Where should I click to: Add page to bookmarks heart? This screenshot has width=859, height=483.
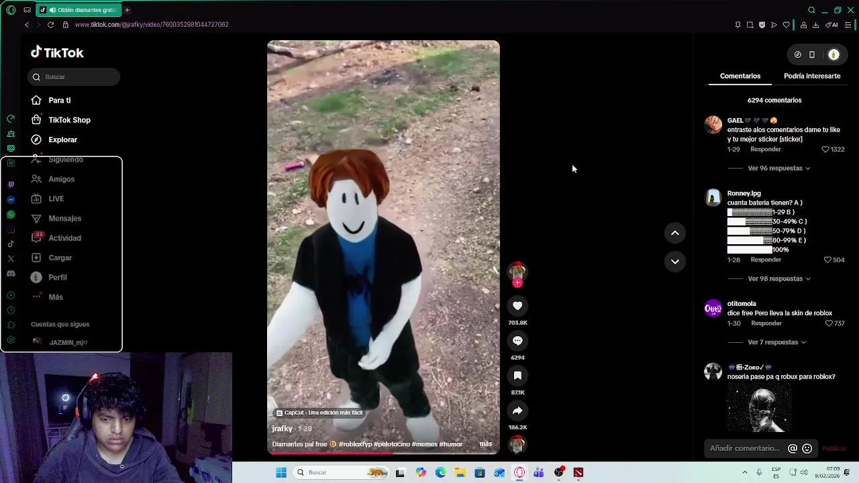point(786,25)
